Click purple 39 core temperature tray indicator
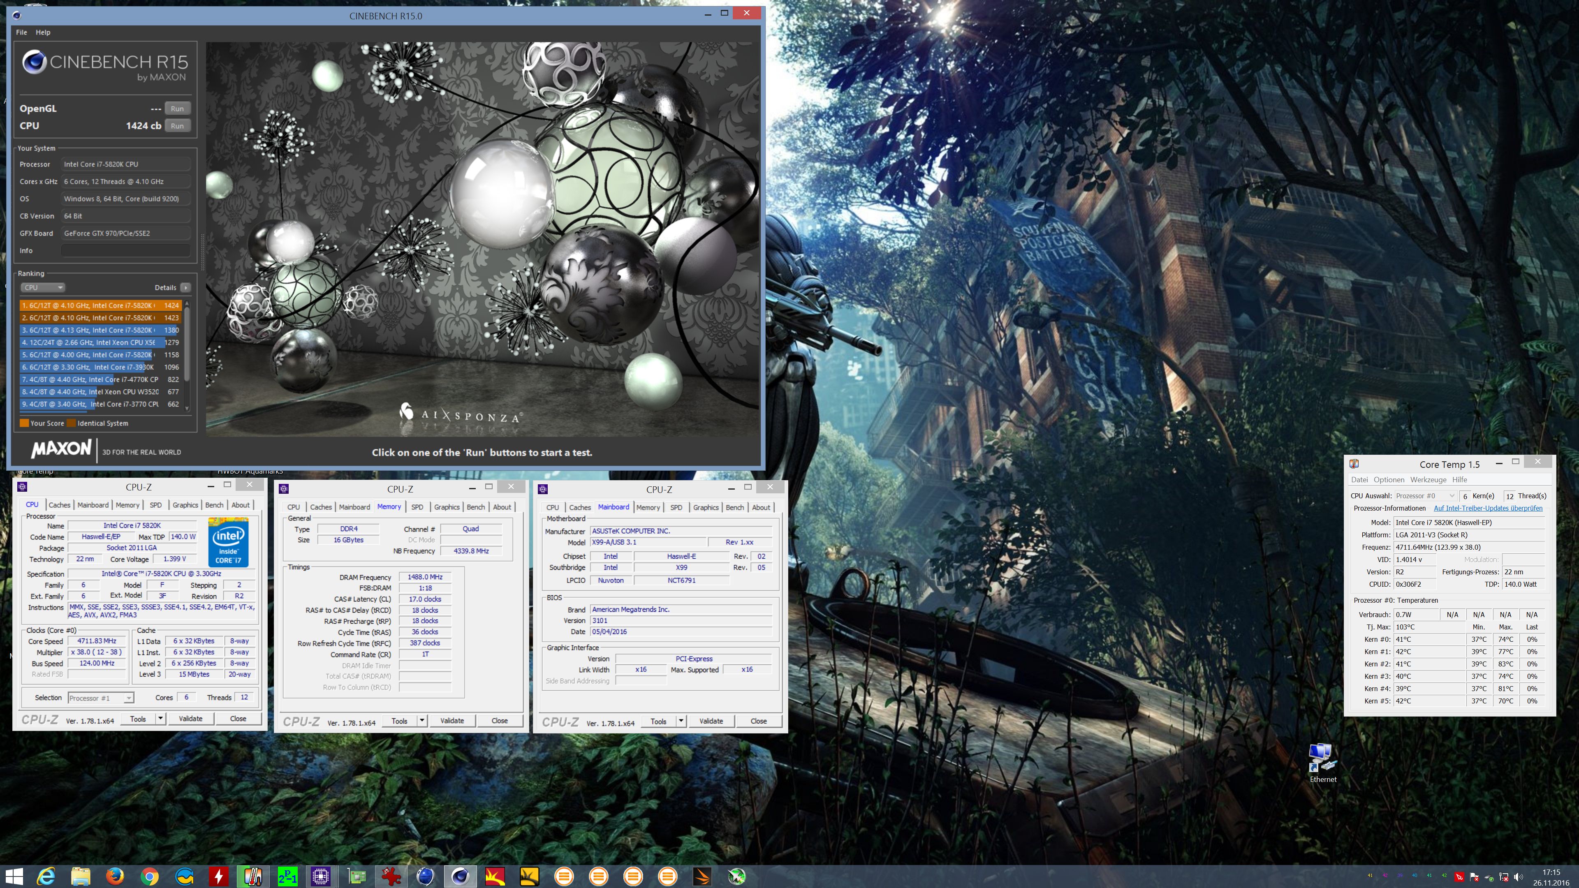Image resolution: width=1579 pixels, height=888 pixels. (1399, 875)
